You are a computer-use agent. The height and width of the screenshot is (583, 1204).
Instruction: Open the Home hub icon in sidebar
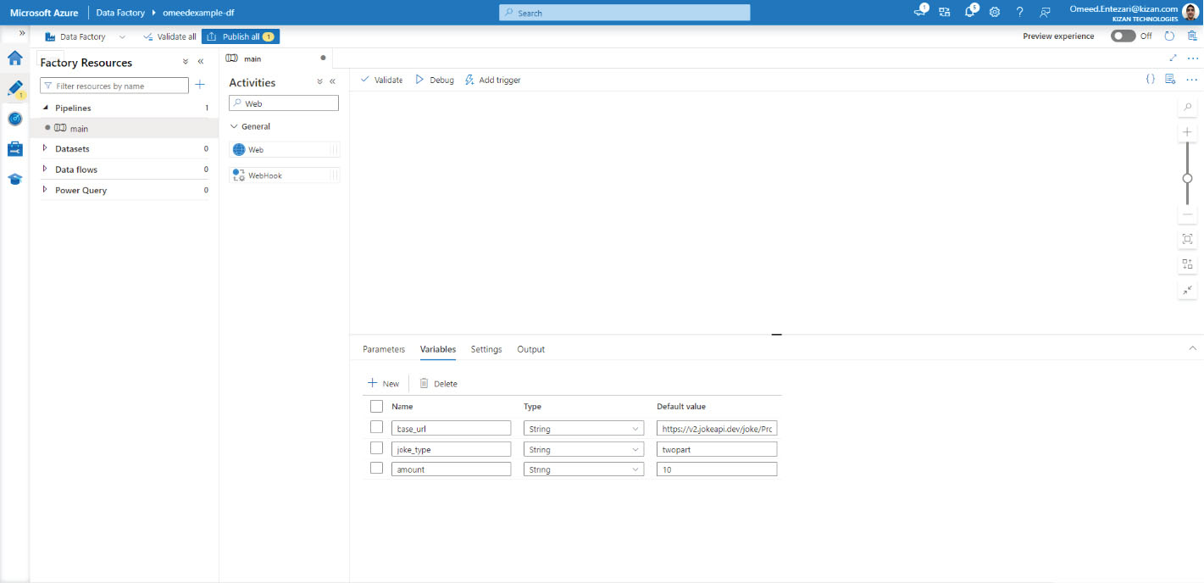point(14,58)
